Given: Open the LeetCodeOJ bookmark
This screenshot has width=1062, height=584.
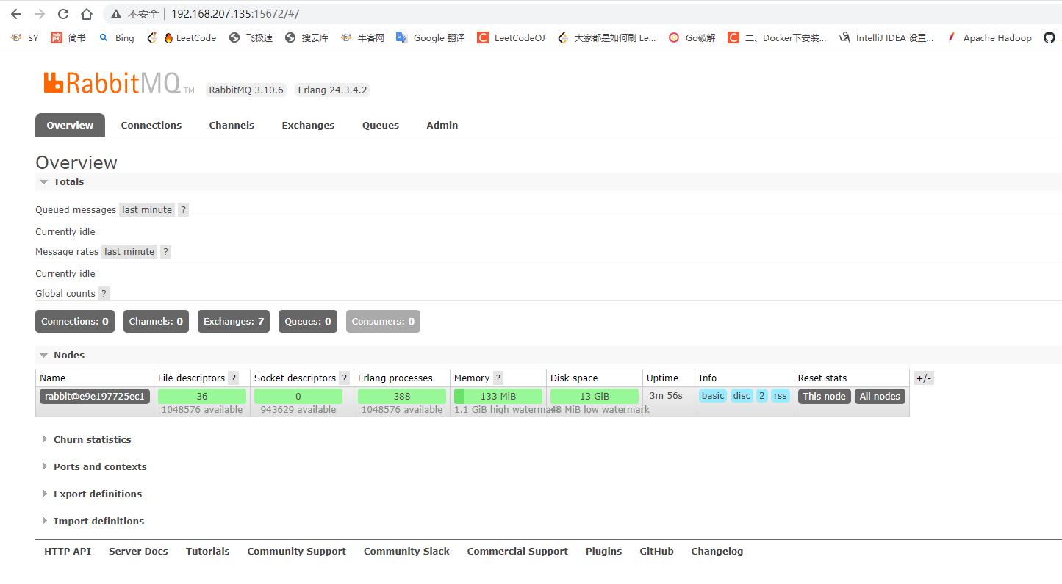Looking at the screenshot, I should point(511,37).
